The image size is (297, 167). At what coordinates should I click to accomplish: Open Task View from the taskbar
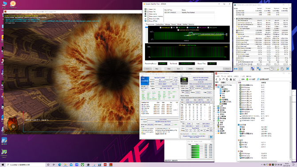54,165
